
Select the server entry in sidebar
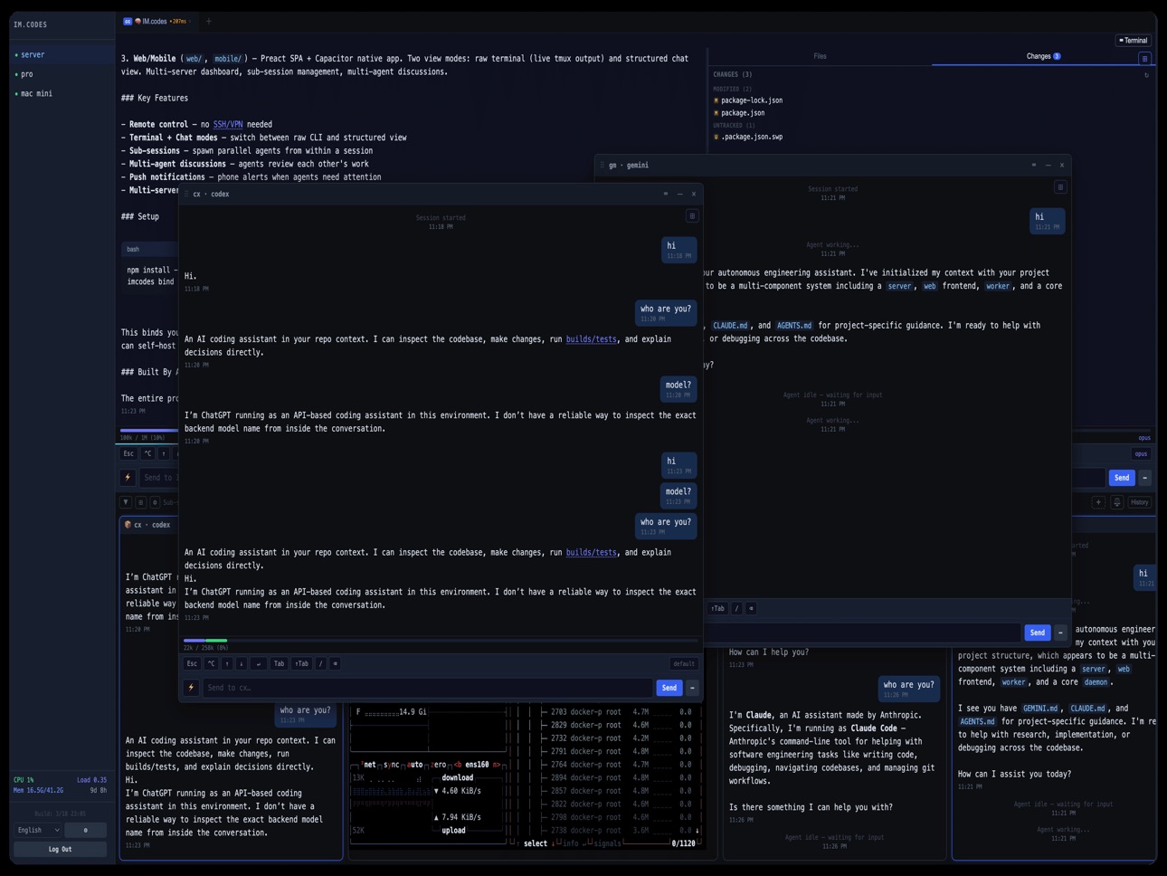(61, 54)
